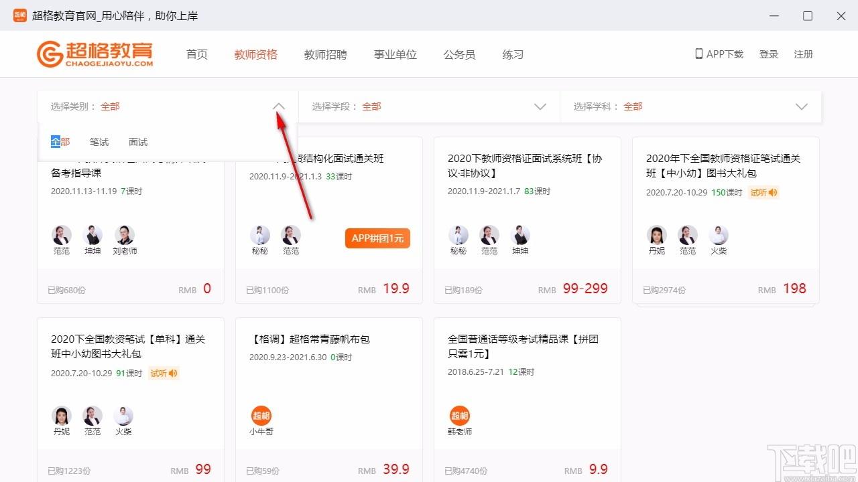This screenshot has height=482, width=858.
Task: Click 丹妮 avatar on 198 price card
Action: [x=657, y=235]
